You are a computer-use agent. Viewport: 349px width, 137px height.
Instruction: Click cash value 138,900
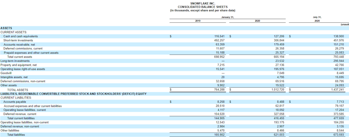[x=339, y=36]
